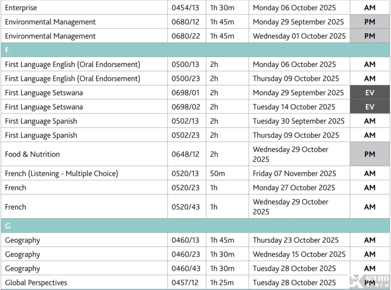The width and height of the screenshot is (391, 290).
Task: Click the Friday 07 November 2025 date
Action: [294, 174]
